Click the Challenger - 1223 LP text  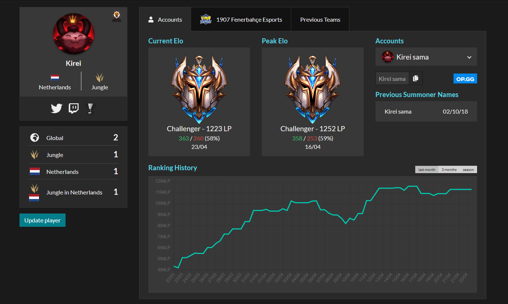pos(199,129)
